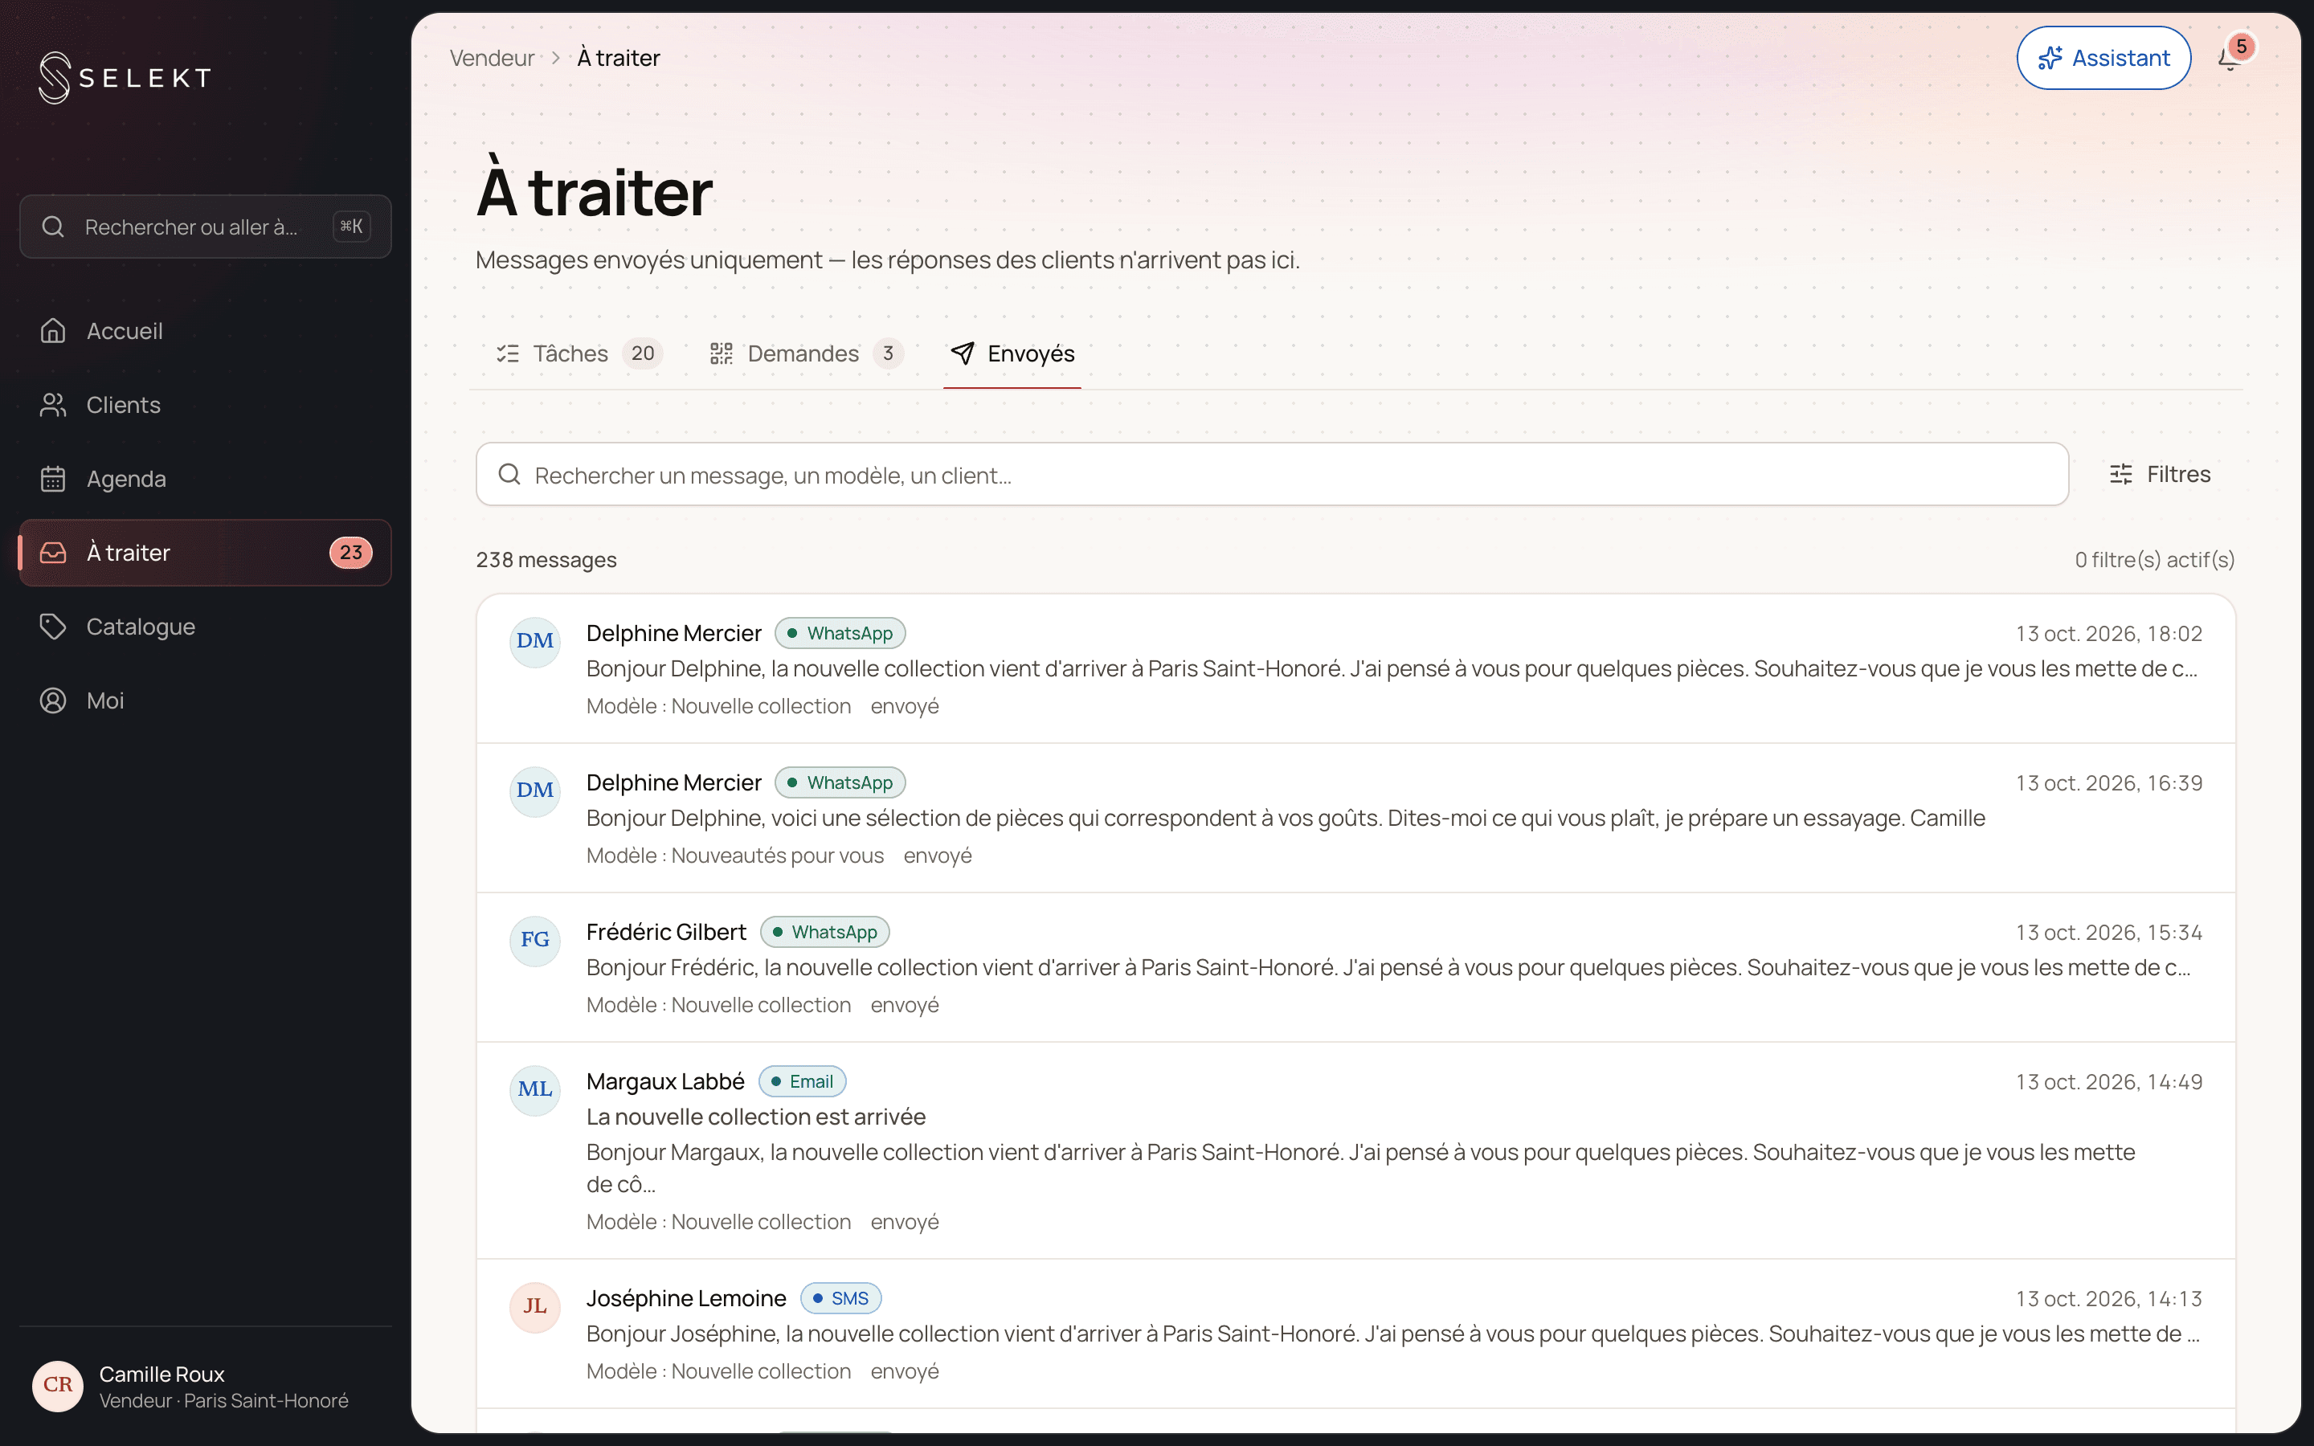
Task: Open Frédéric Gilbert's message text
Action: 1388,968
